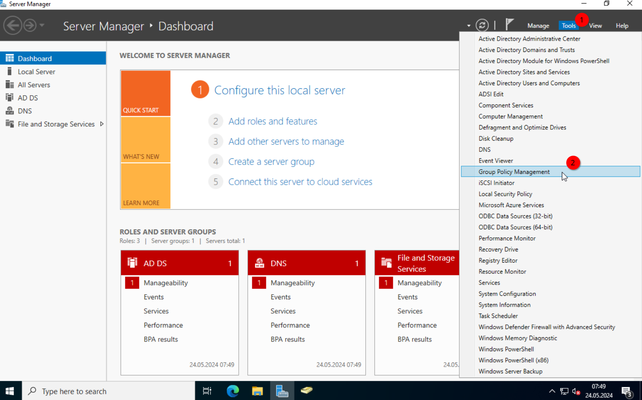Viewport: 642px width, 400px height.
Task: Click the taskbar search box
Action: point(108,391)
